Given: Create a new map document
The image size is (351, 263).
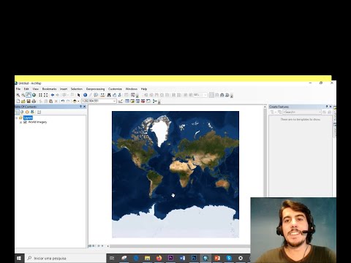Looking at the screenshot, I should 18,101.
